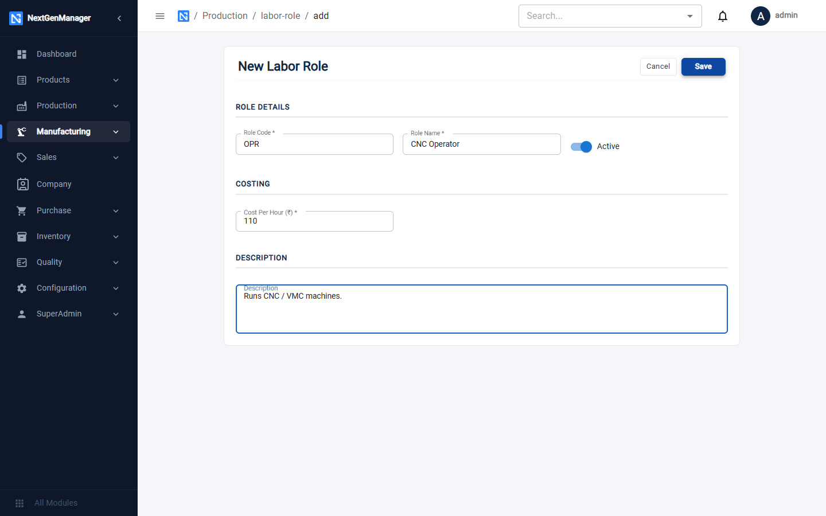Click the Company badge icon

(22, 184)
